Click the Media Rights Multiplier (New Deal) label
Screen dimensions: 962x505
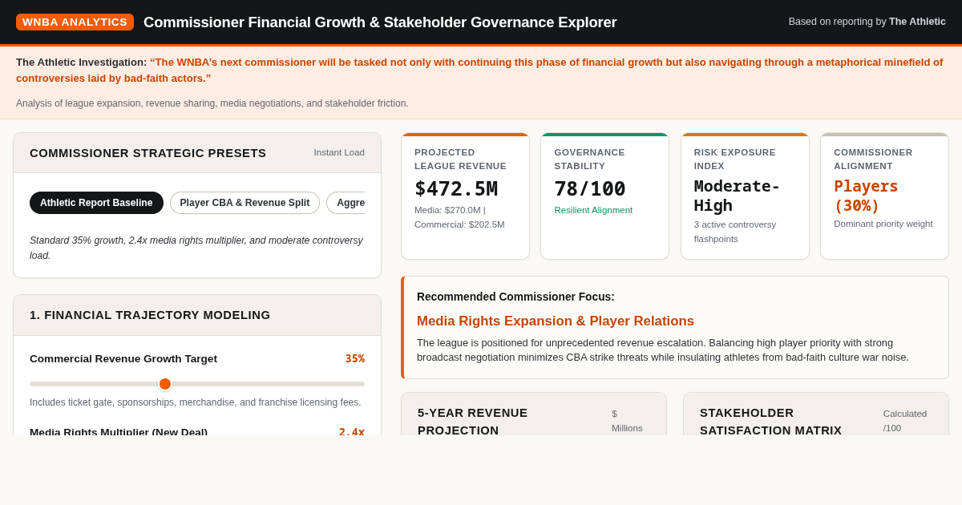point(119,431)
